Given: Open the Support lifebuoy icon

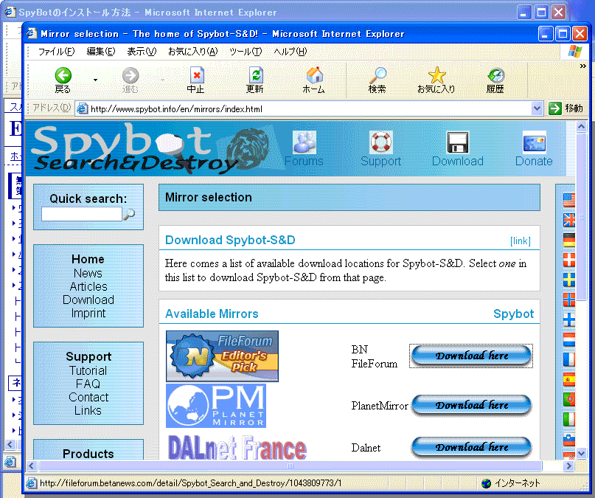Looking at the screenshot, I should point(380,142).
